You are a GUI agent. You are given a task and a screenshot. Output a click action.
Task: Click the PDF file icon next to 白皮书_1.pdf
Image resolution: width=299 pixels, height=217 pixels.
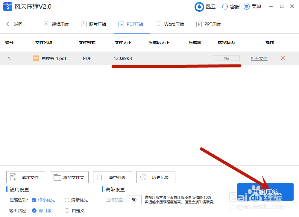click(36, 58)
